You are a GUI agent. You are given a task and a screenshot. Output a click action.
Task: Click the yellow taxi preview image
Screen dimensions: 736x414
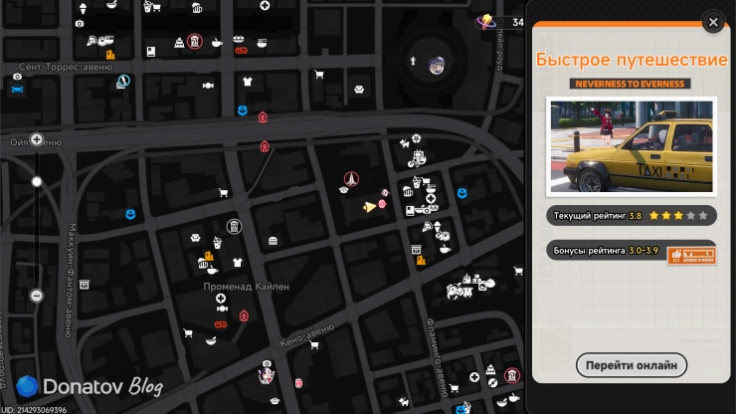[632, 146]
